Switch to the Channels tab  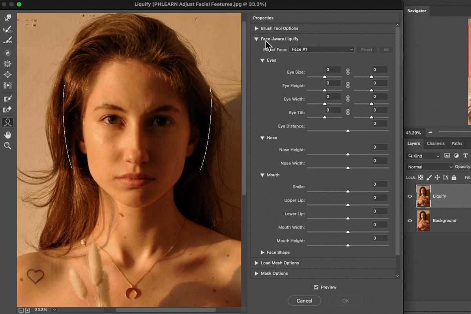(435, 143)
